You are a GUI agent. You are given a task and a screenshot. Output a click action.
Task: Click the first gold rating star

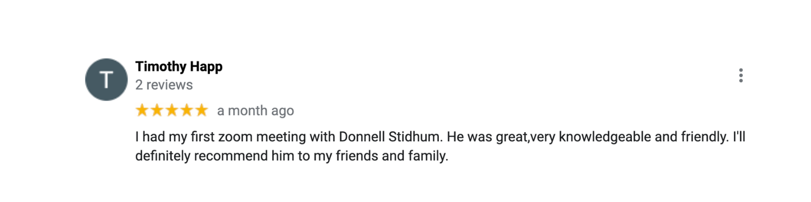tap(142, 110)
